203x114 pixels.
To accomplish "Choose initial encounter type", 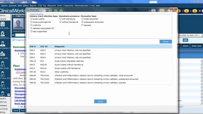I will [82, 19].
